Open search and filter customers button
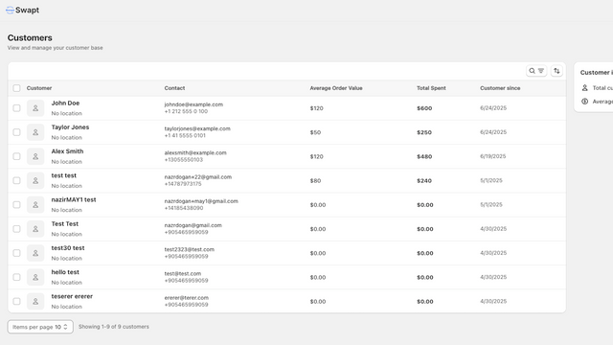Screen dimensions: 613x345 click(x=536, y=71)
